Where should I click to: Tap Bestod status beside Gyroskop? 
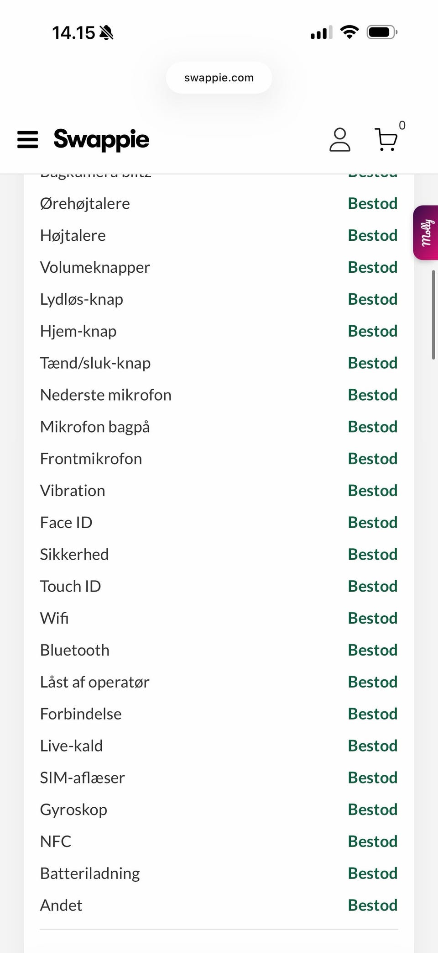(373, 810)
